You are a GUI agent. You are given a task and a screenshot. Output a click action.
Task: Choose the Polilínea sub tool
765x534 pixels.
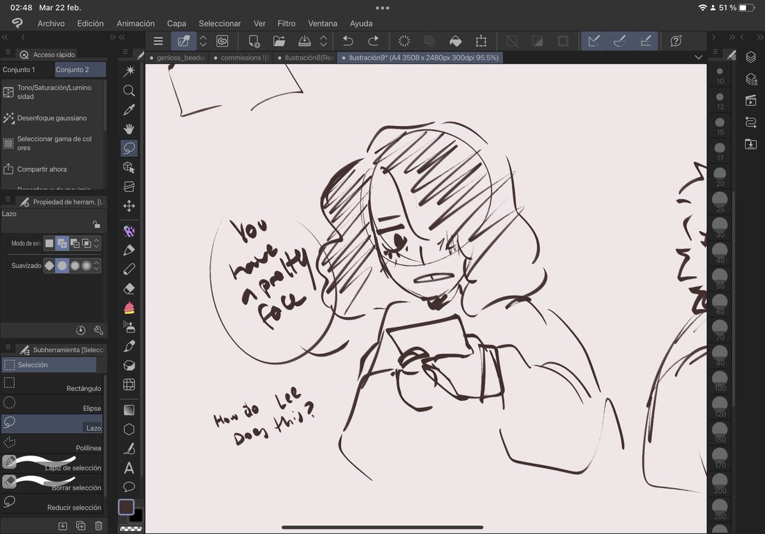pos(52,444)
